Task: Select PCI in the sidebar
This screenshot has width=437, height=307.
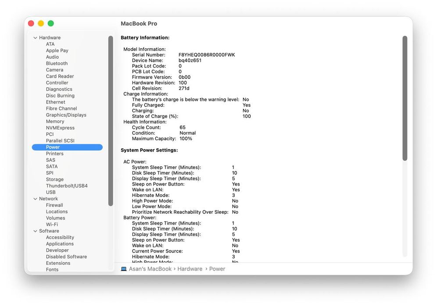Action: [50, 134]
